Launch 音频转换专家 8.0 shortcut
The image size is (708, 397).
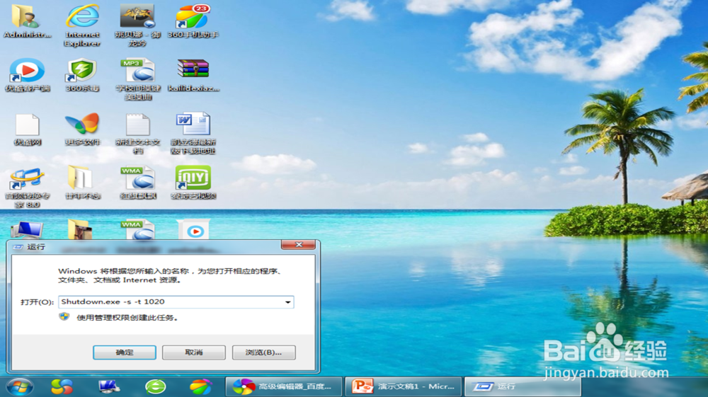(27, 188)
